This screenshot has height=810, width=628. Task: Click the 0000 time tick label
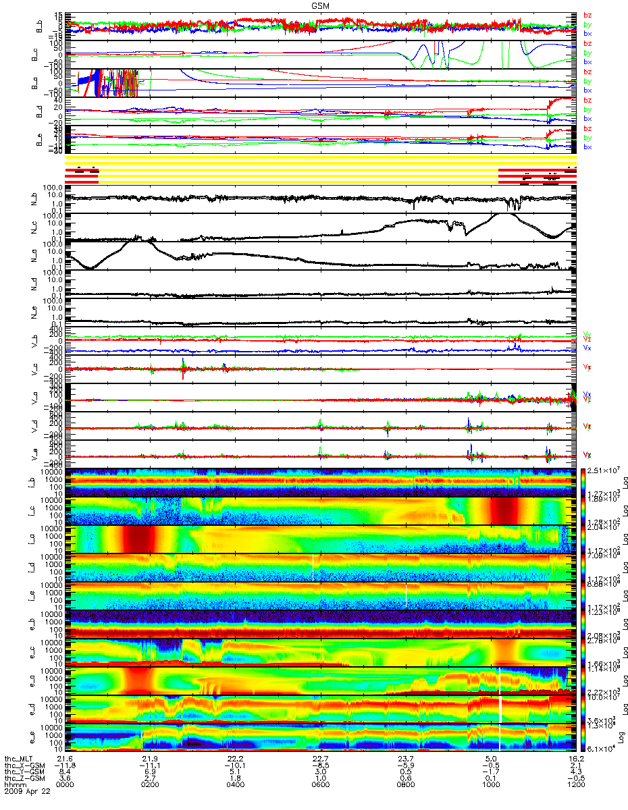(x=65, y=786)
